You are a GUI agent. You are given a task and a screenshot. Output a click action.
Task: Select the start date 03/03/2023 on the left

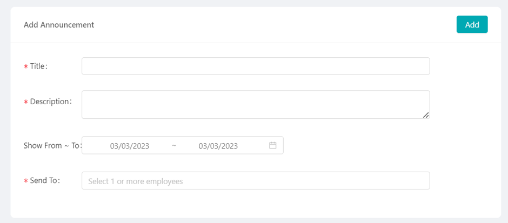130,146
